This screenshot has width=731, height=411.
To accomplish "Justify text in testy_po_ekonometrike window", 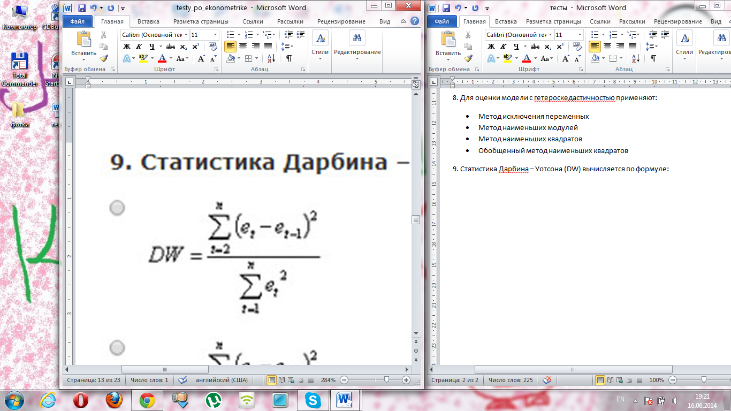I will pyautogui.click(x=268, y=47).
